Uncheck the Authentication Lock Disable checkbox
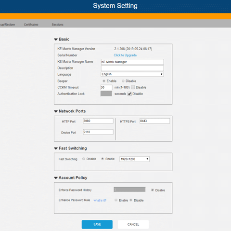Screen dimensions: 231x231 coord(129,94)
